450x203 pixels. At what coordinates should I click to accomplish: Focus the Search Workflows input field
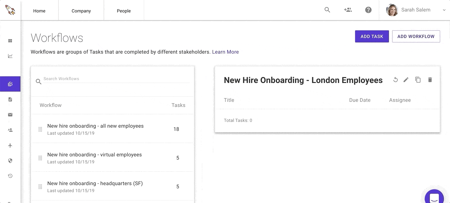[116, 79]
